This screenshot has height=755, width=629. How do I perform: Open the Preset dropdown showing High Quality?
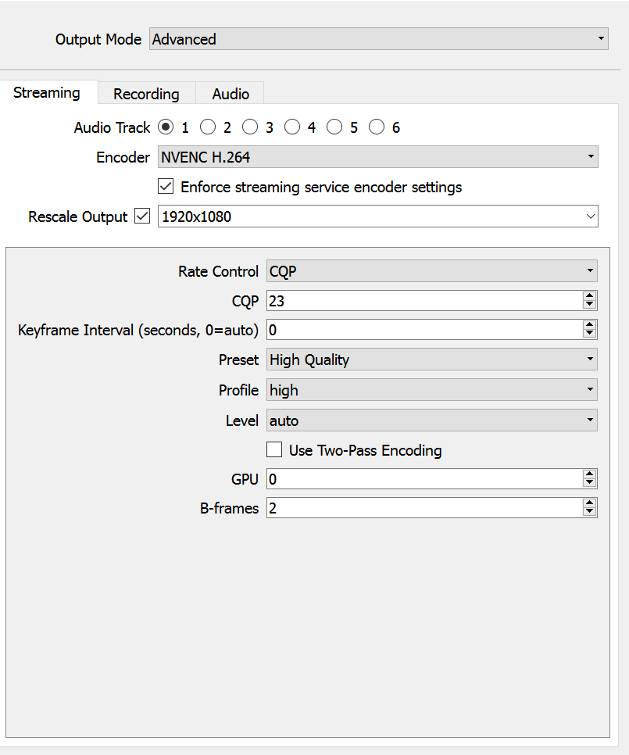pyautogui.click(x=431, y=360)
